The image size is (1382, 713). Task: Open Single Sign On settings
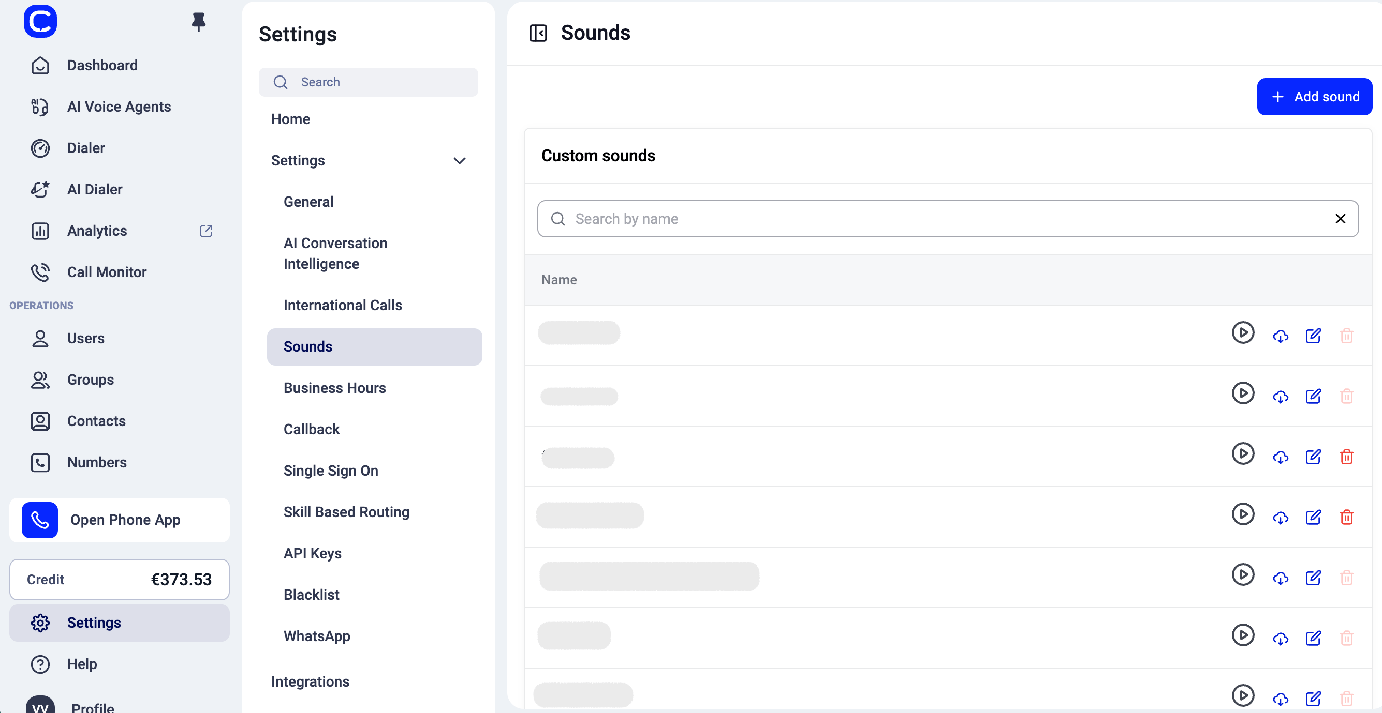331,471
